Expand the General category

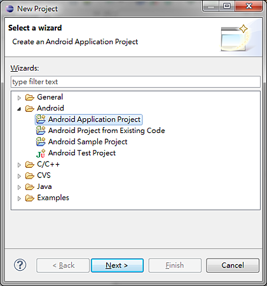tap(19, 98)
